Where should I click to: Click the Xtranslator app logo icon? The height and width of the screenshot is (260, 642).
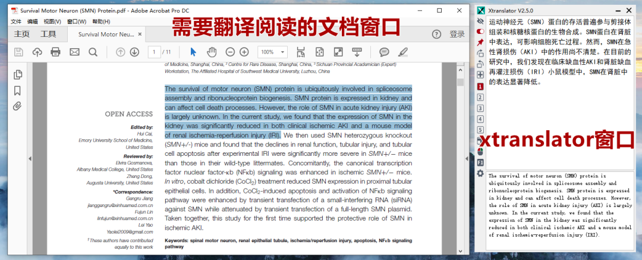(481, 10)
